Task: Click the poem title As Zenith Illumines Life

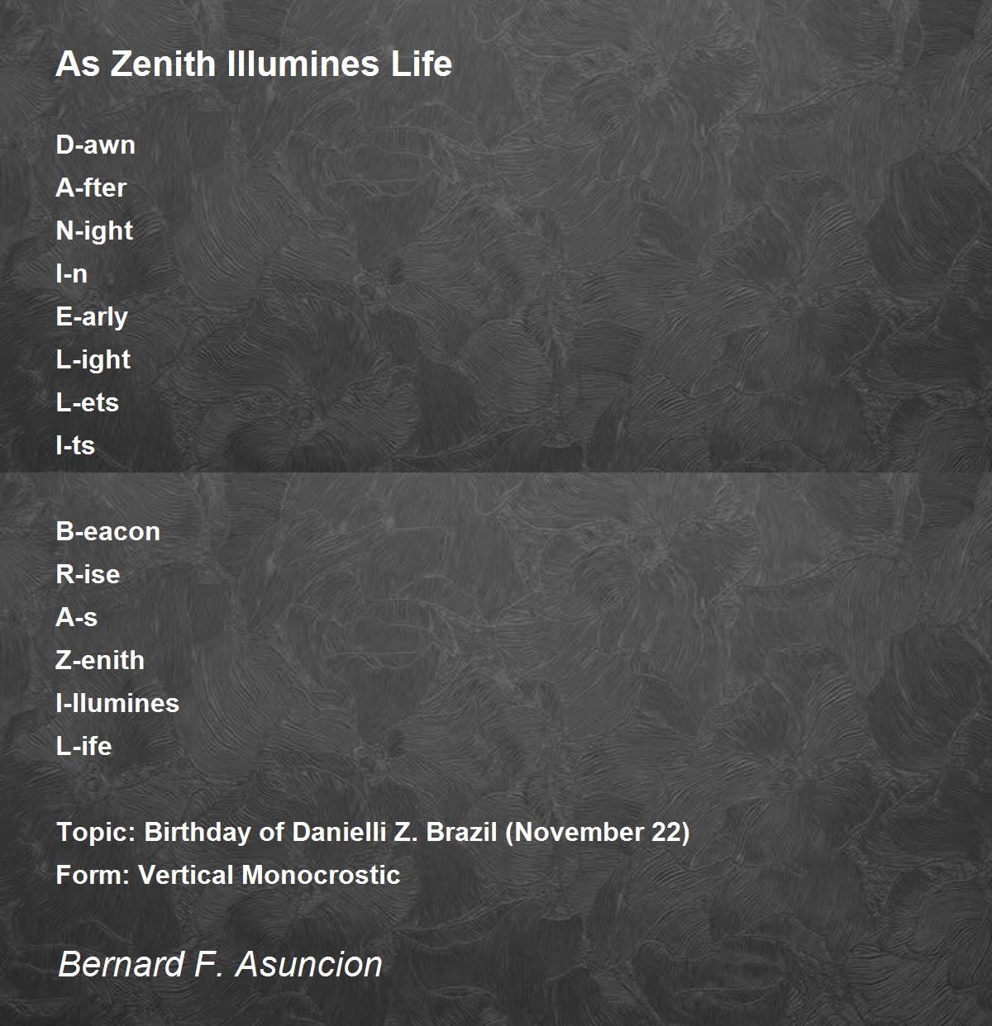Action: coord(254,64)
